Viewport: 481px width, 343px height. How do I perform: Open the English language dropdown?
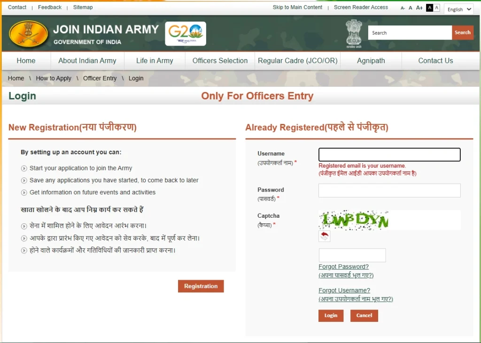[458, 9]
